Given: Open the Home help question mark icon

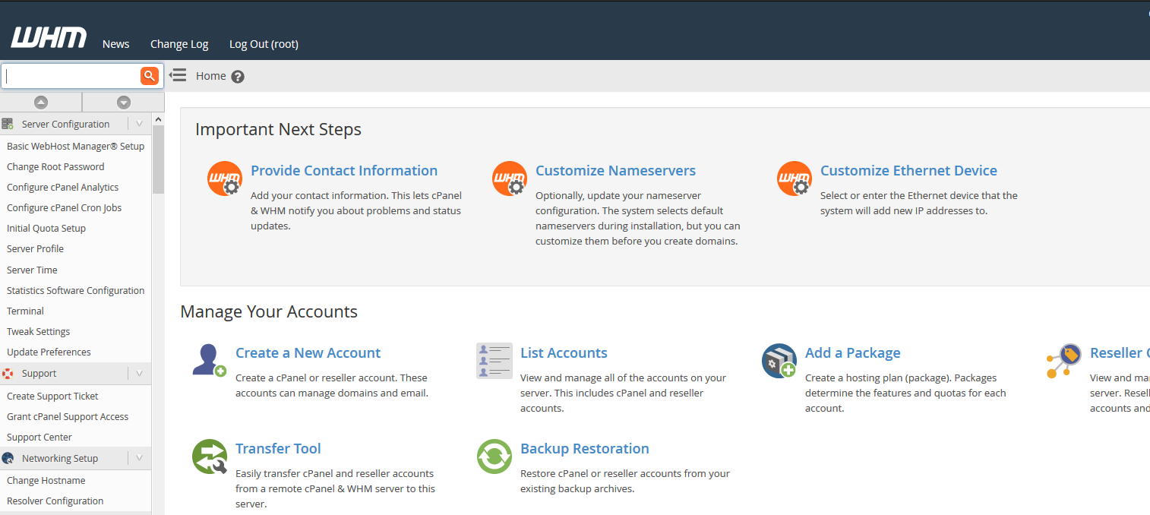Looking at the screenshot, I should point(238,77).
